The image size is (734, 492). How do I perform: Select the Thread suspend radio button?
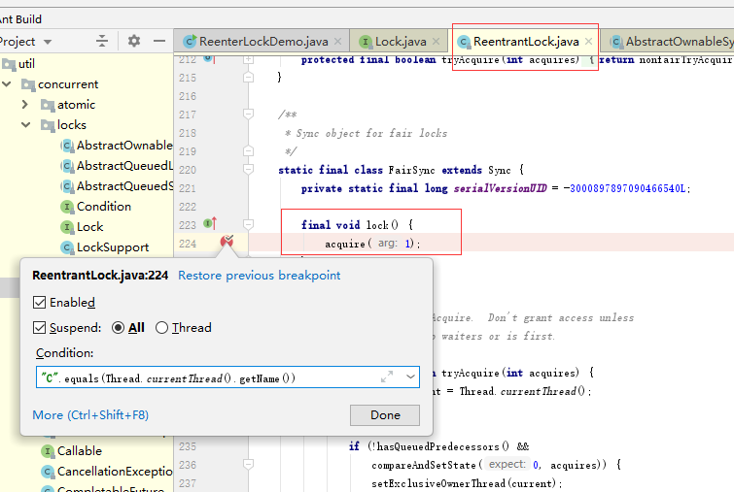coord(161,328)
